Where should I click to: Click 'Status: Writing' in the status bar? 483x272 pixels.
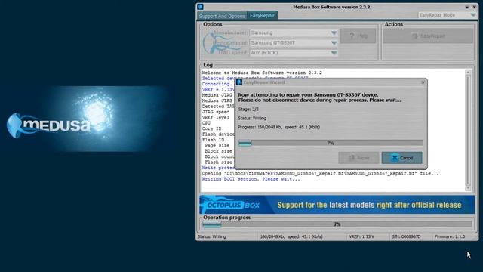point(211,236)
